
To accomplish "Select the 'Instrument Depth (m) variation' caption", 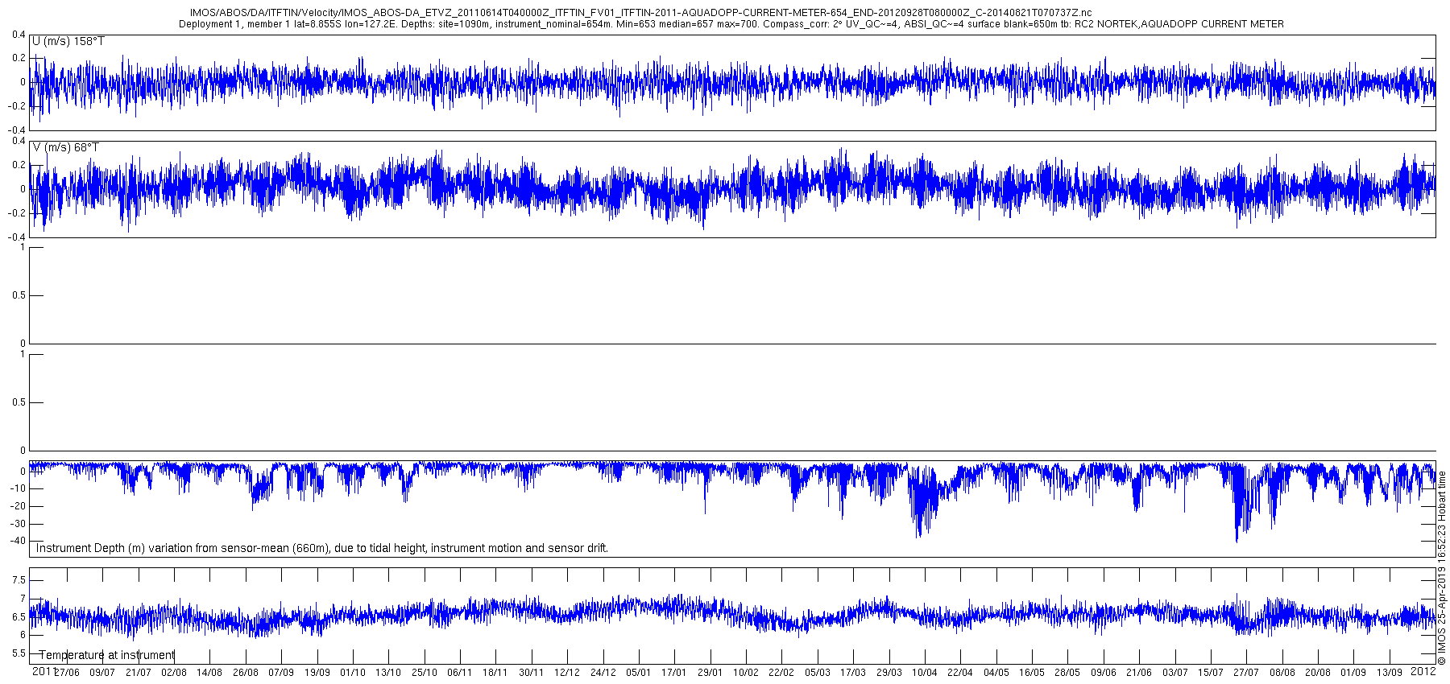I will [x=322, y=548].
